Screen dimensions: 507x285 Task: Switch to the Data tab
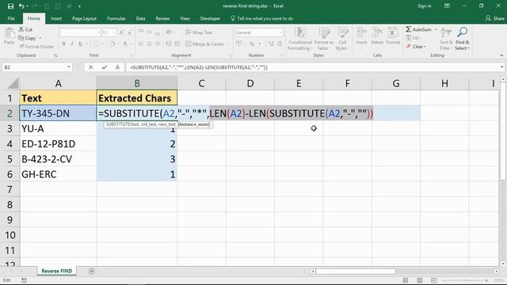click(x=140, y=18)
